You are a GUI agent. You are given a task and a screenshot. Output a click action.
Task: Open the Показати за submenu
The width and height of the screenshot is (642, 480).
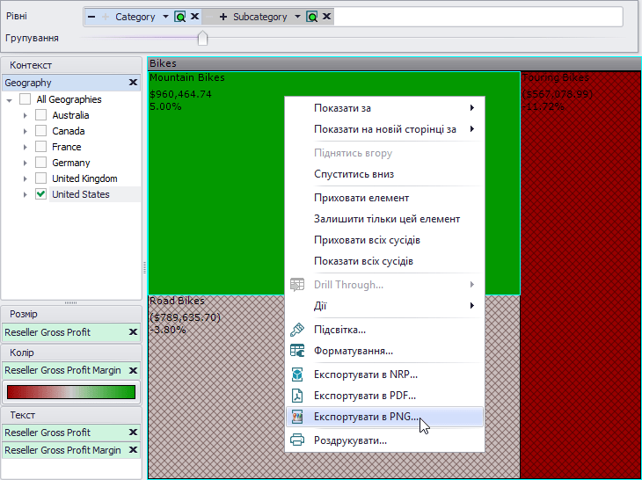click(x=385, y=108)
